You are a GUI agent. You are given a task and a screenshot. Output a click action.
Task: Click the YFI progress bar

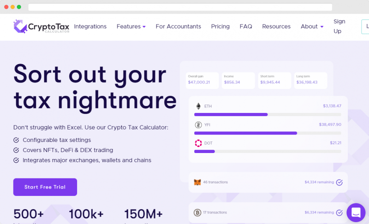pos(268,133)
